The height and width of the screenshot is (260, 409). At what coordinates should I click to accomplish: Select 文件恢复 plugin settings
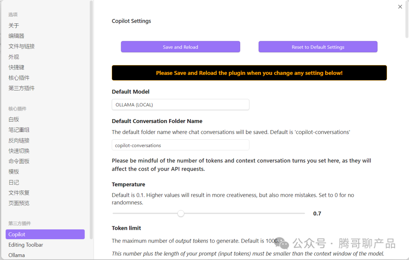click(19, 193)
